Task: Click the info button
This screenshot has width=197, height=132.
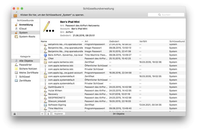Action: point(48,114)
